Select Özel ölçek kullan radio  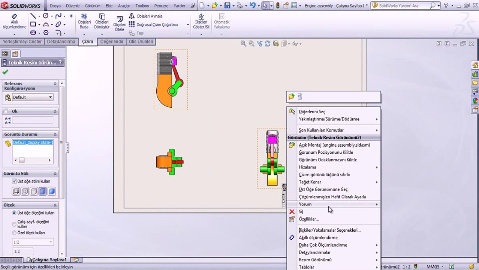point(14,233)
